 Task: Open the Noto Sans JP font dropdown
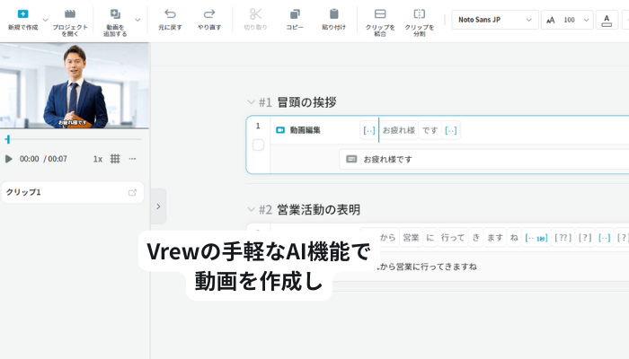click(495, 20)
